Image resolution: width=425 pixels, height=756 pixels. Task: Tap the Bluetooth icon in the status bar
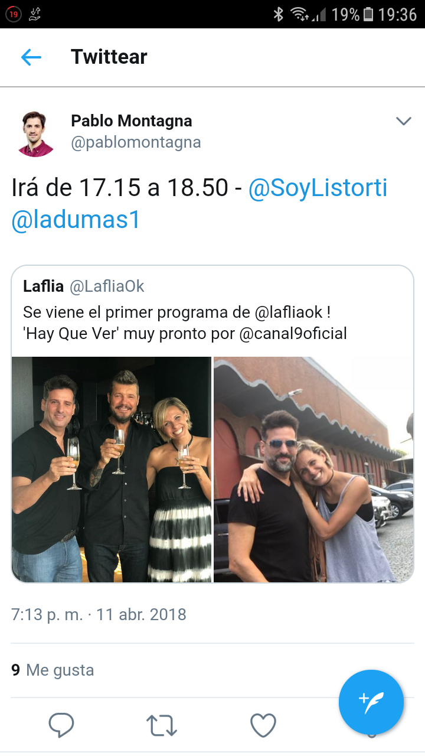pyautogui.click(x=278, y=14)
